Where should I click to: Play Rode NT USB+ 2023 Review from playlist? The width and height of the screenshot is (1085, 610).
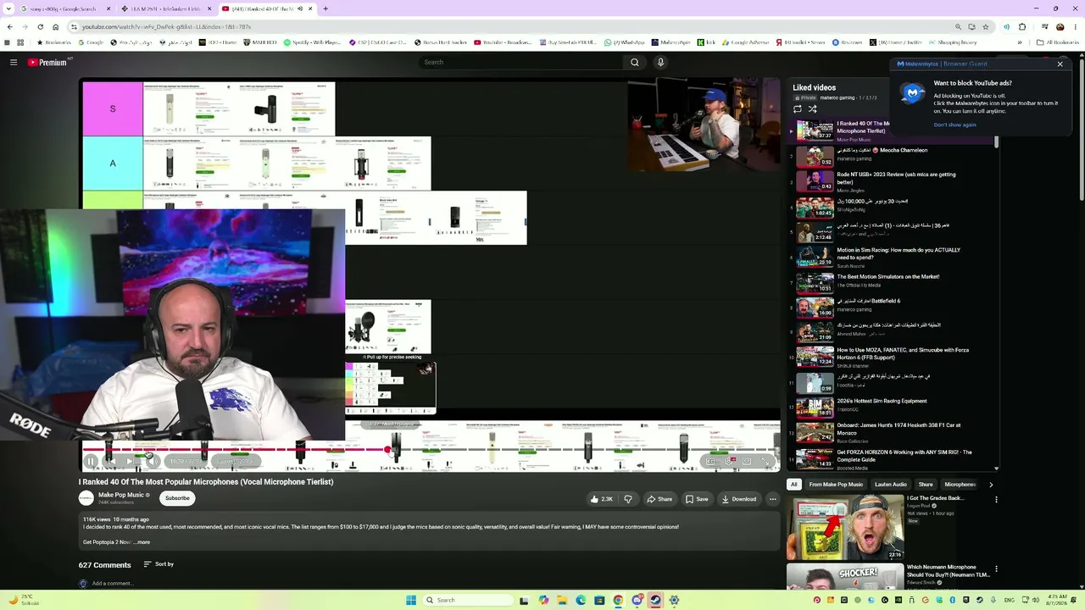(x=896, y=178)
